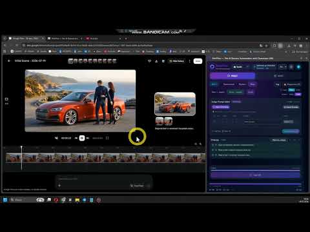Click the Hide history button

click(x=176, y=61)
